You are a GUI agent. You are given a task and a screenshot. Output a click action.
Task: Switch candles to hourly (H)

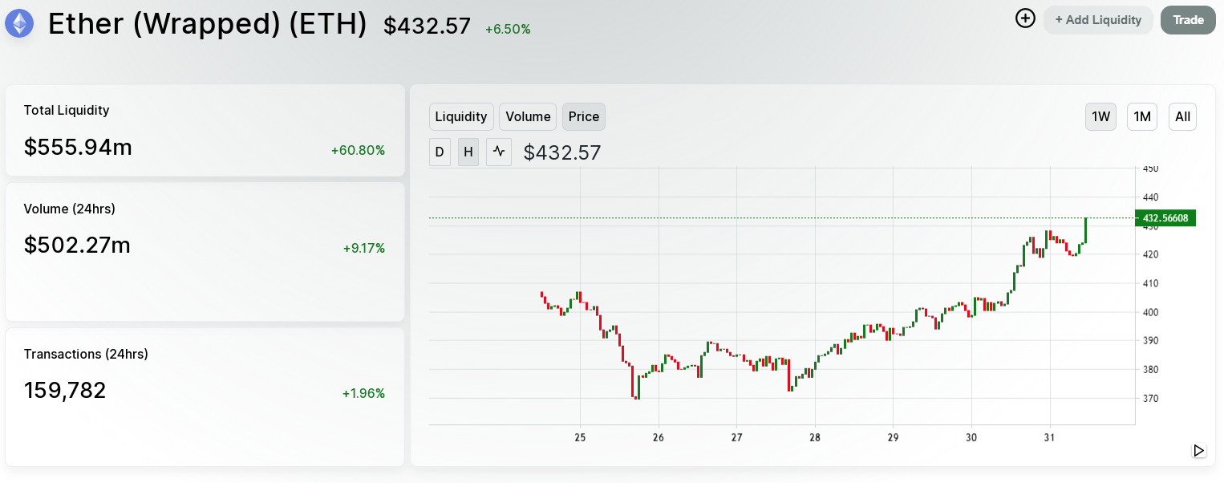tap(468, 152)
